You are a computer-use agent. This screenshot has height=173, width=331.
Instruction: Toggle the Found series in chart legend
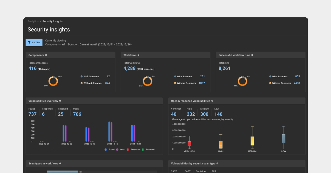point(110,149)
